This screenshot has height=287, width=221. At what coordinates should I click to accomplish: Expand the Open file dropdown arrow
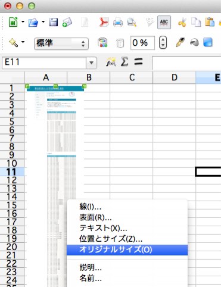tap(43, 21)
